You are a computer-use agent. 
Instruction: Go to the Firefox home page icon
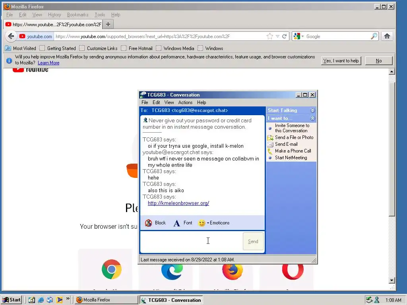387,36
